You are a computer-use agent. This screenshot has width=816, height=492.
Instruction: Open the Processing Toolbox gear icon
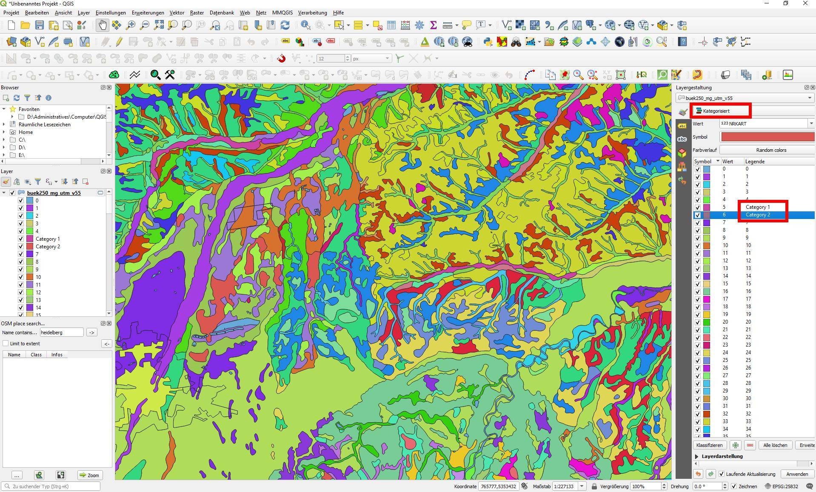pyautogui.click(x=419, y=25)
